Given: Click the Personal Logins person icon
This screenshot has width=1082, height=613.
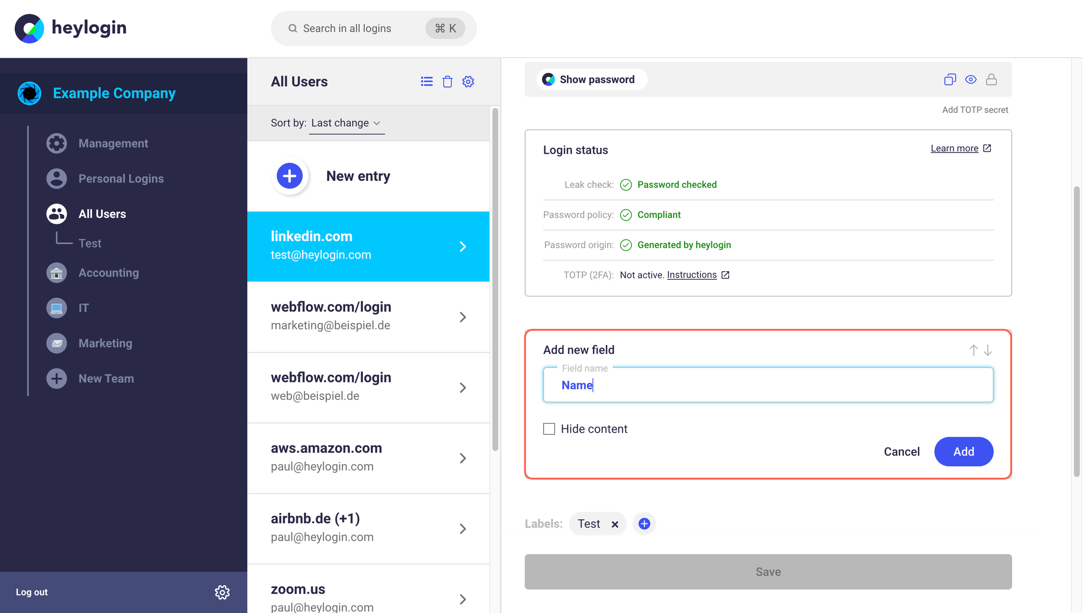Looking at the screenshot, I should [x=57, y=179].
